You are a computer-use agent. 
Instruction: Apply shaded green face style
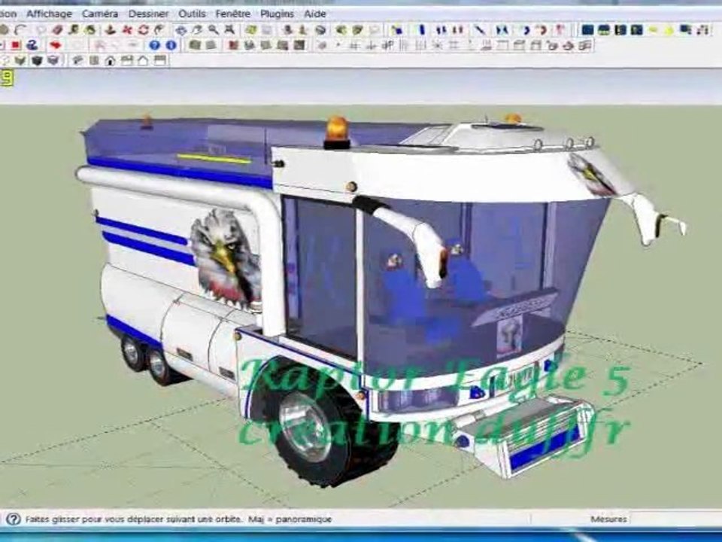pyautogui.click(x=20, y=60)
